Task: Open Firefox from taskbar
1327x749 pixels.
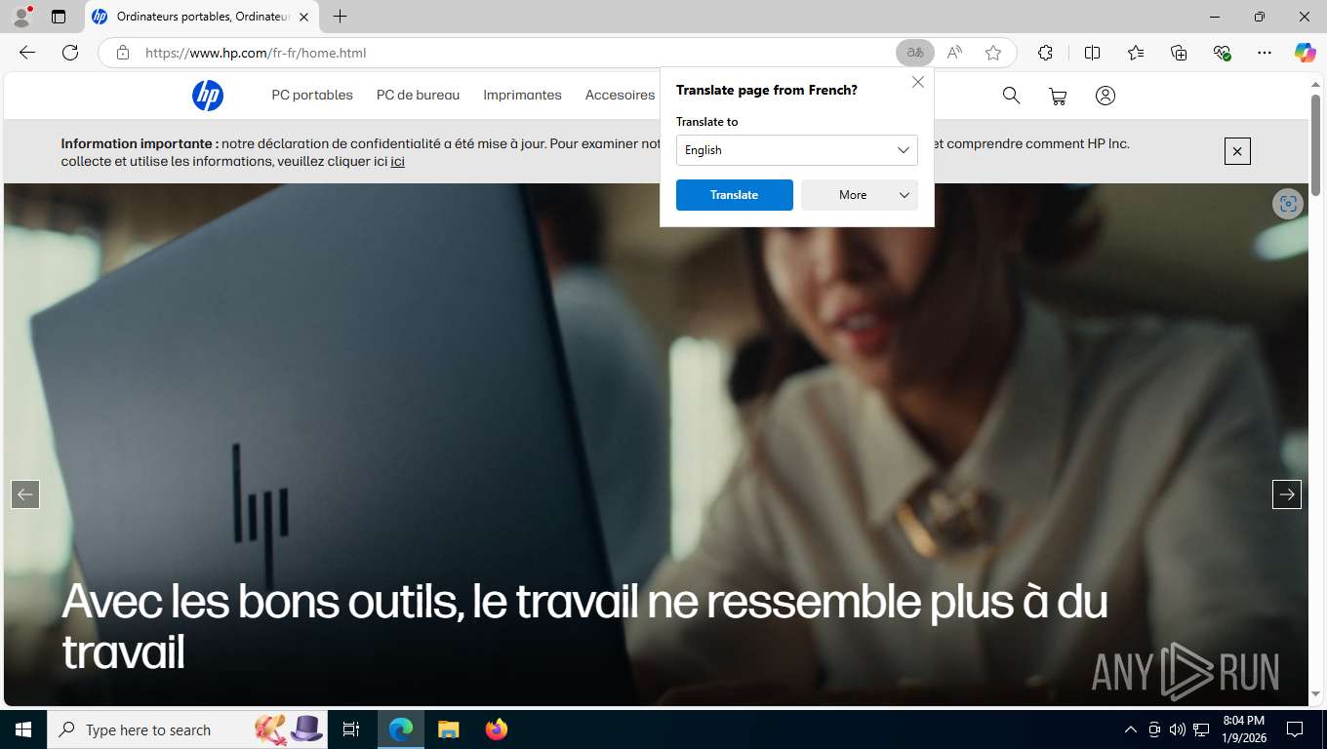Action: point(497,729)
